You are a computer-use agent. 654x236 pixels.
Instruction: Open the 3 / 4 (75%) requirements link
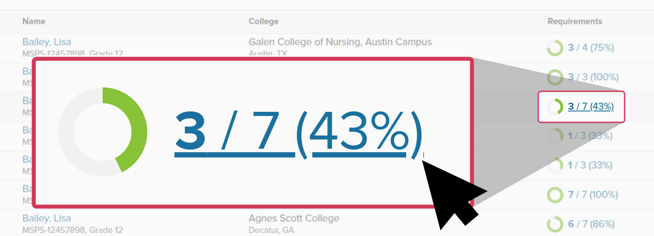[x=591, y=48]
